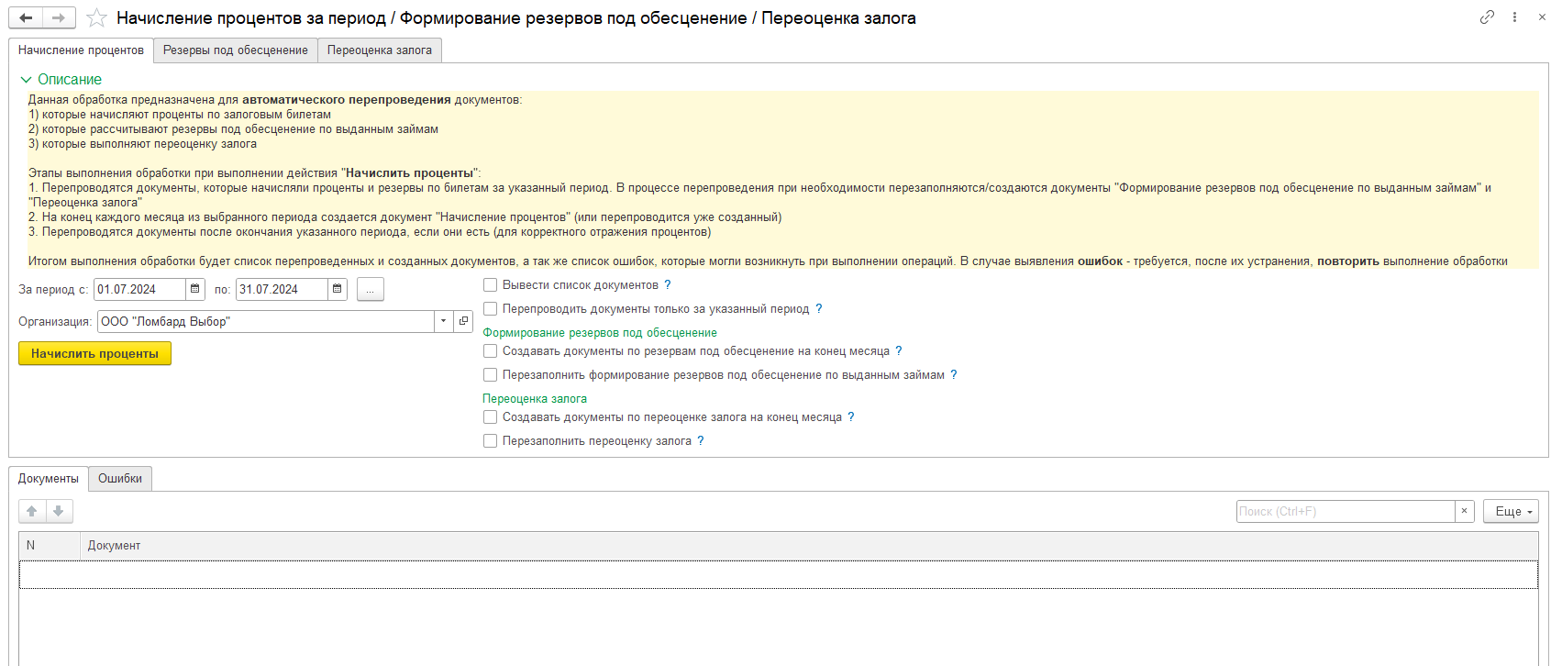Click organization field 'ООО "Ломбард Выбор"'

266,321
